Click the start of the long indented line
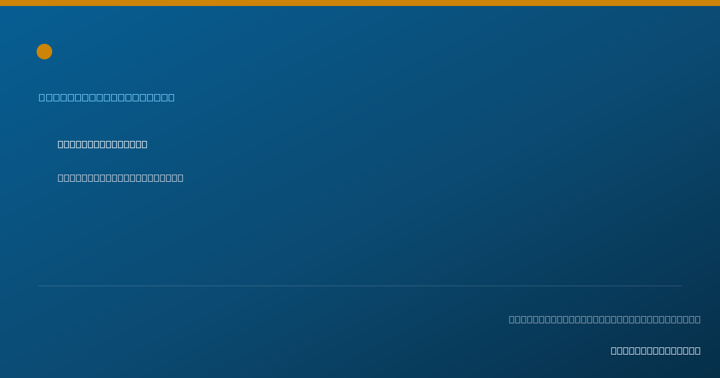 click(x=61, y=178)
